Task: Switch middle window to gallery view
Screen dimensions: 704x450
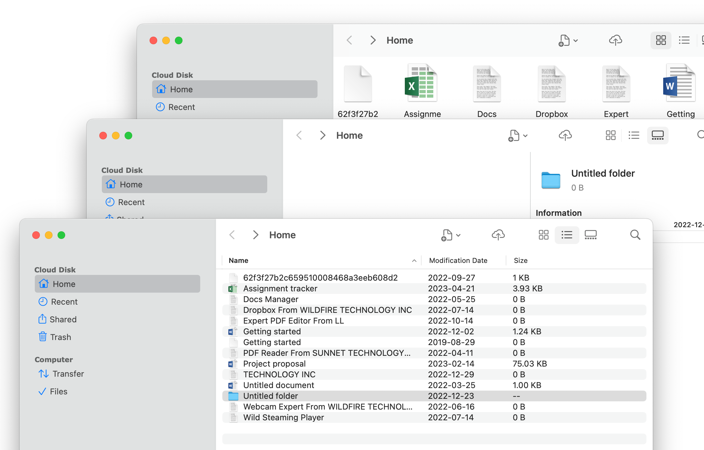Action: pos(658,135)
